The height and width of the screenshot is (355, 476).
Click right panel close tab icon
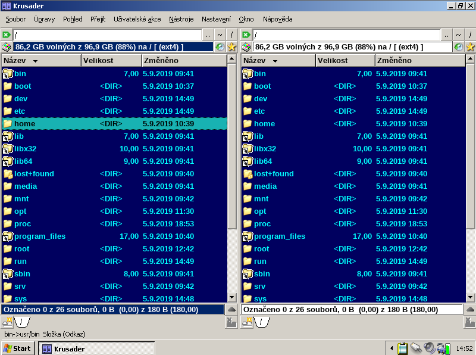pos(470,322)
